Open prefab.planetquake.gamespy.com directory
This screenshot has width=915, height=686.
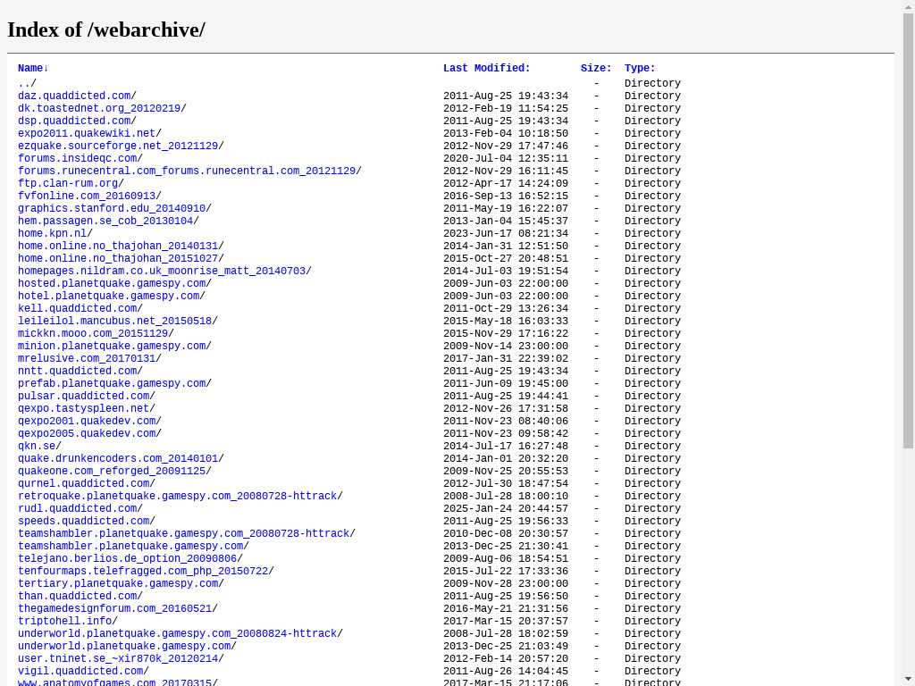[112, 384]
